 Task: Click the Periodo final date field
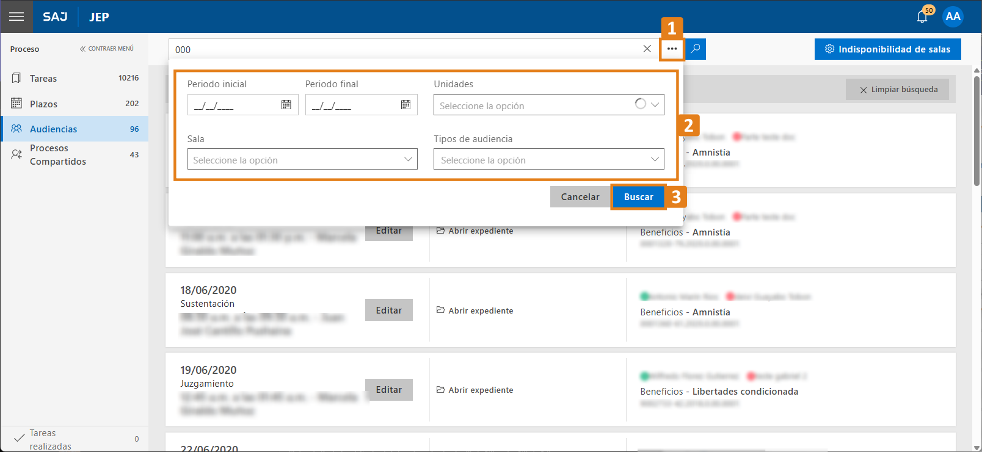[x=362, y=105]
